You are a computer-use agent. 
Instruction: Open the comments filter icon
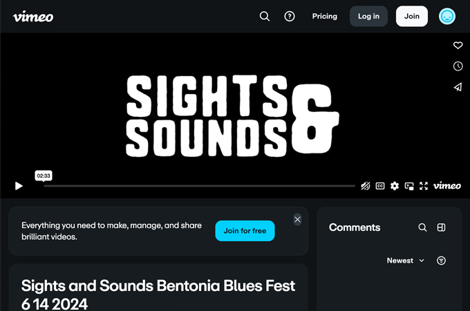pyautogui.click(x=441, y=261)
